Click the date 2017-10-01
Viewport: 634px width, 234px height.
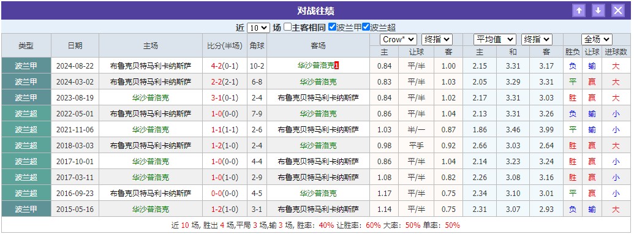pos(75,162)
